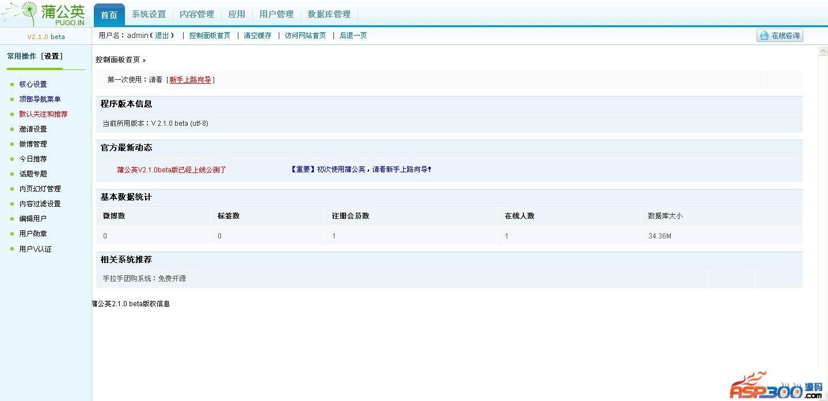Open 控制面板首页 link in the toolbar

click(210, 36)
